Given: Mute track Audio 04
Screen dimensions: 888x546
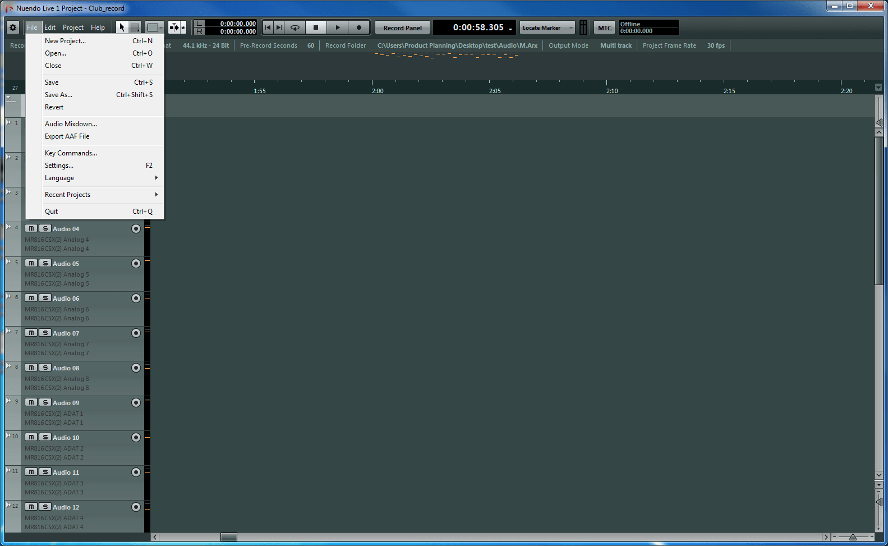Looking at the screenshot, I should (31, 228).
